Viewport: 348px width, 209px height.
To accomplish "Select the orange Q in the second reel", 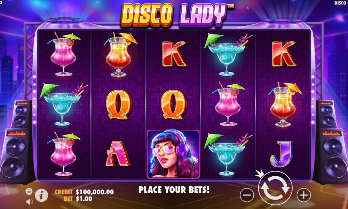I will point(119,104).
